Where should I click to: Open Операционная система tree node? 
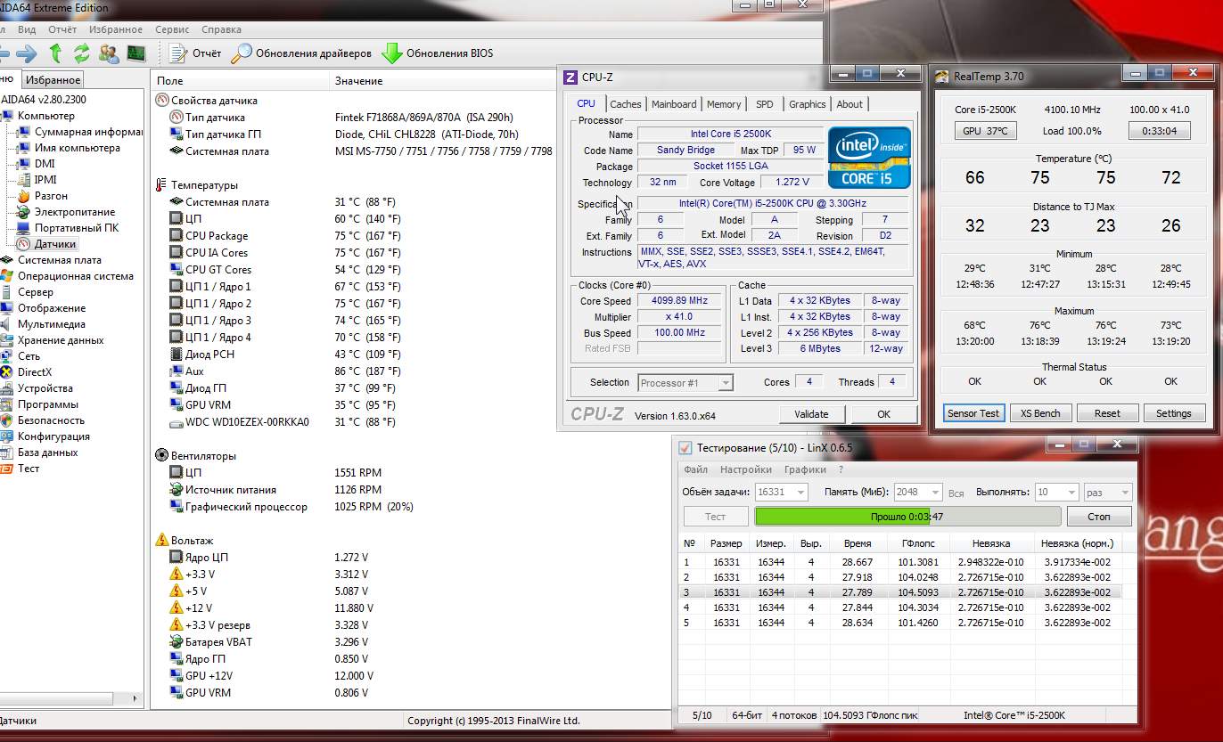pos(67,276)
